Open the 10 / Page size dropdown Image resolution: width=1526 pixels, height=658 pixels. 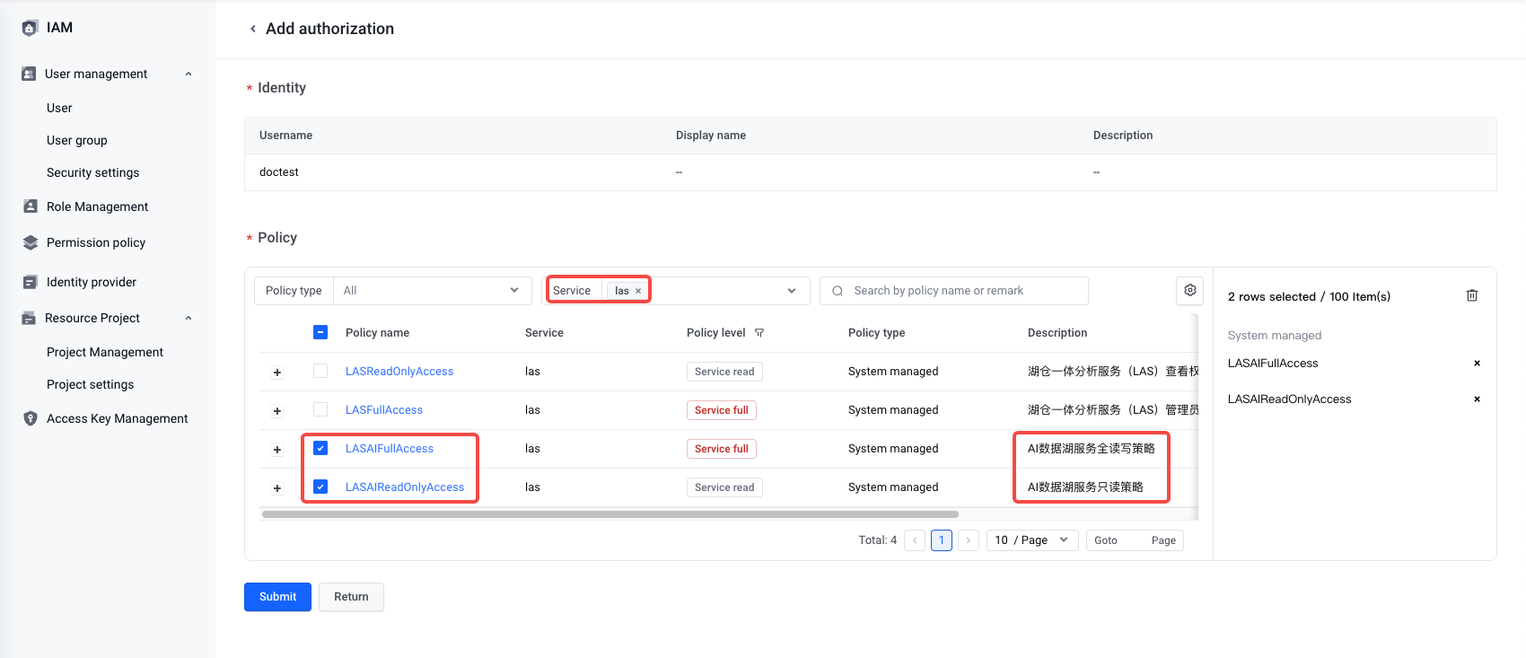click(x=1032, y=540)
